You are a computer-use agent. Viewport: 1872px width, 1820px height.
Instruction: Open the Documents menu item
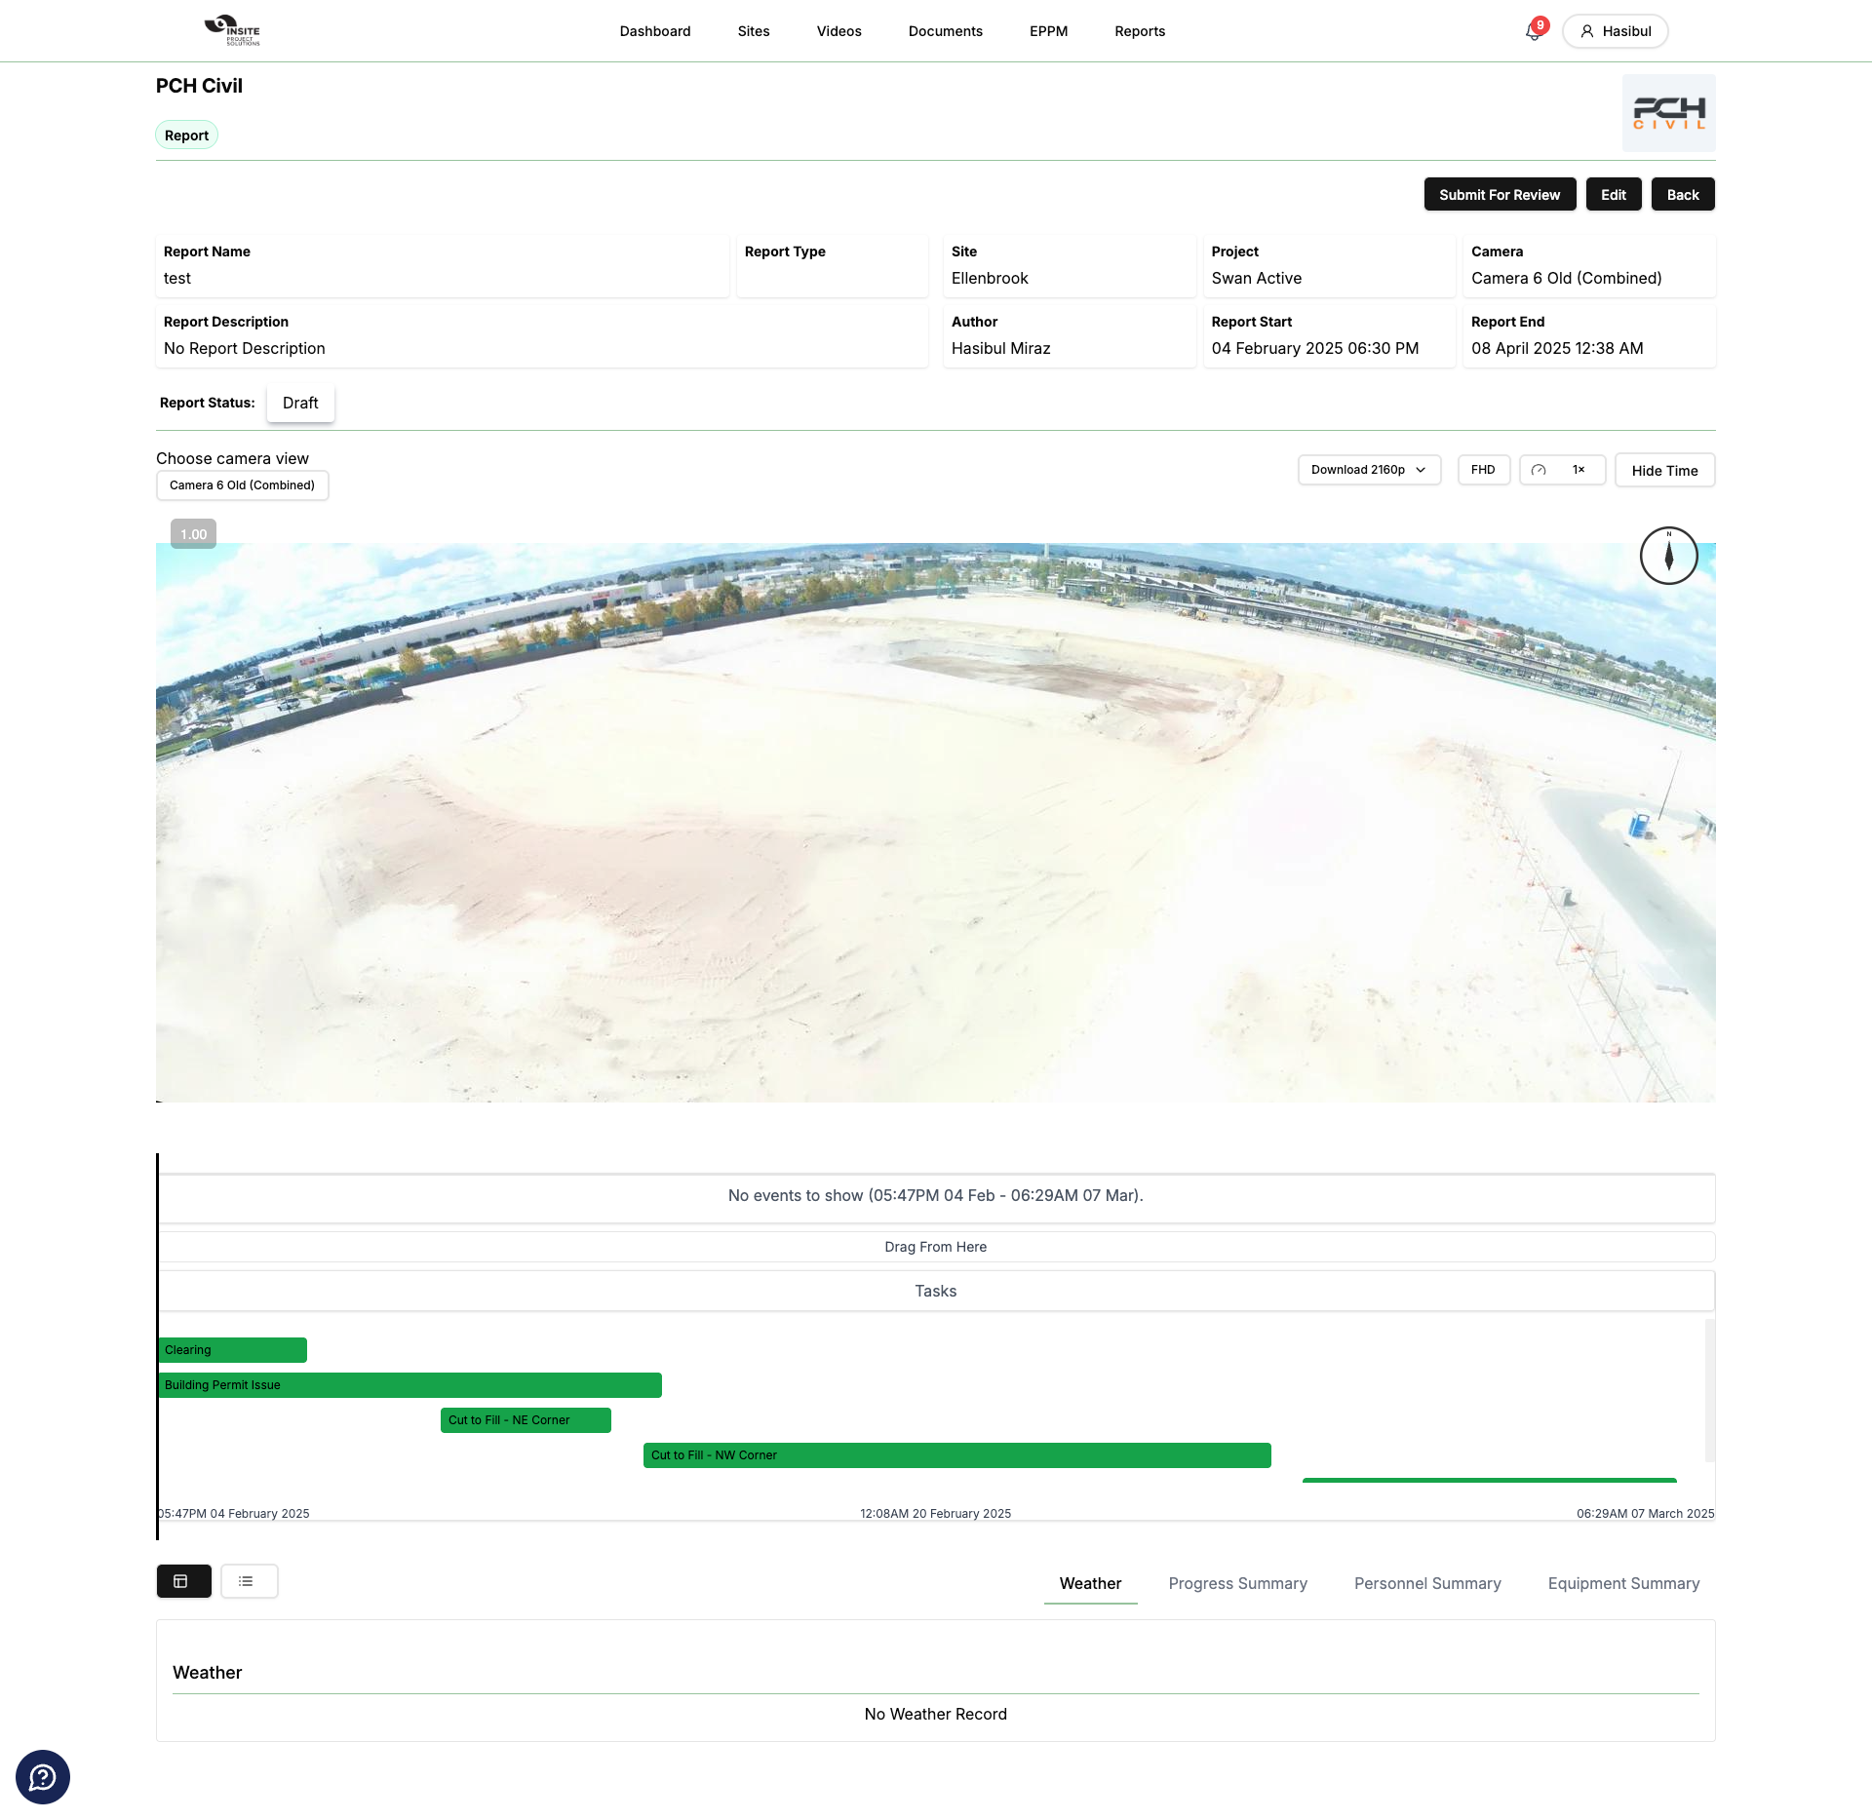coord(946,30)
